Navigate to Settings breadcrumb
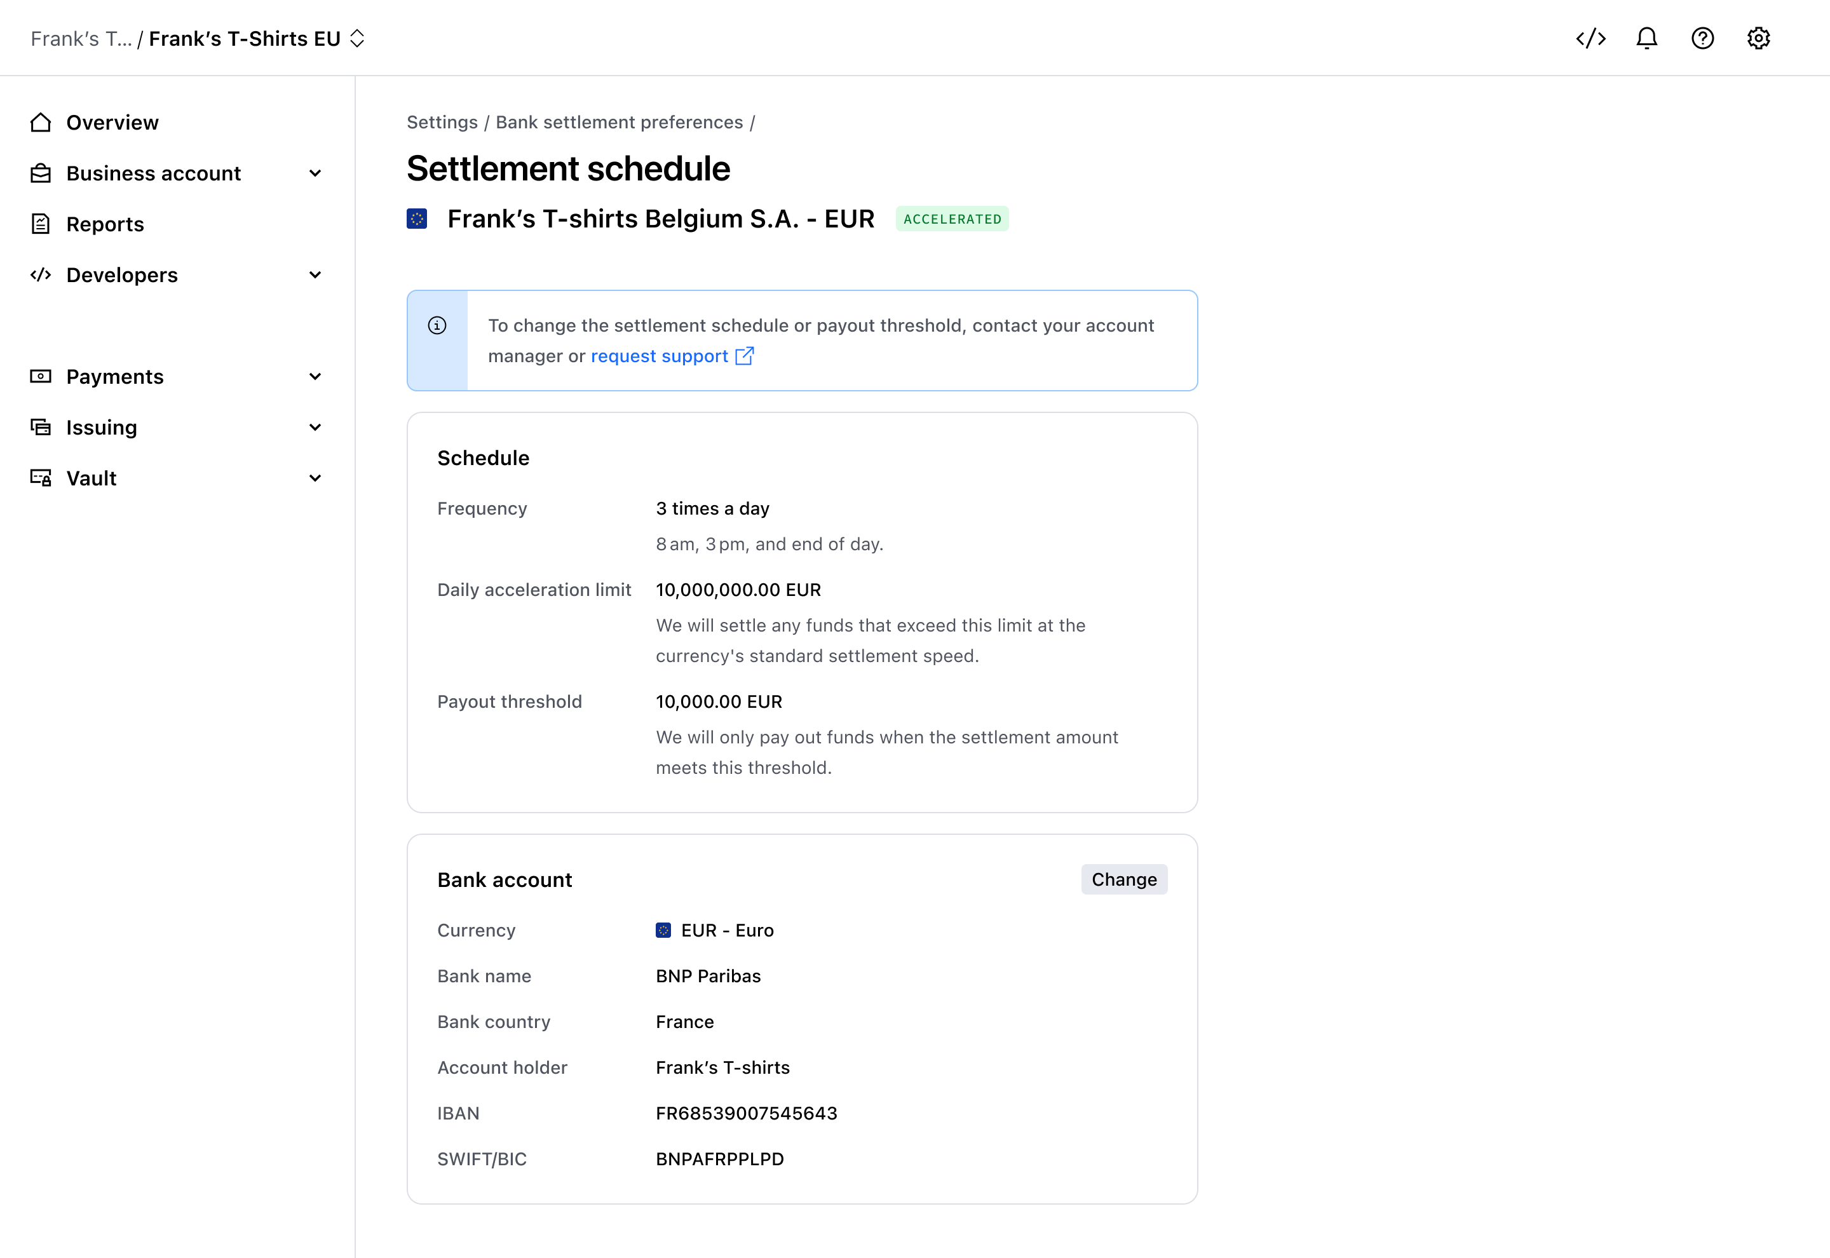This screenshot has width=1830, height=1258. (x=442, y=122)
